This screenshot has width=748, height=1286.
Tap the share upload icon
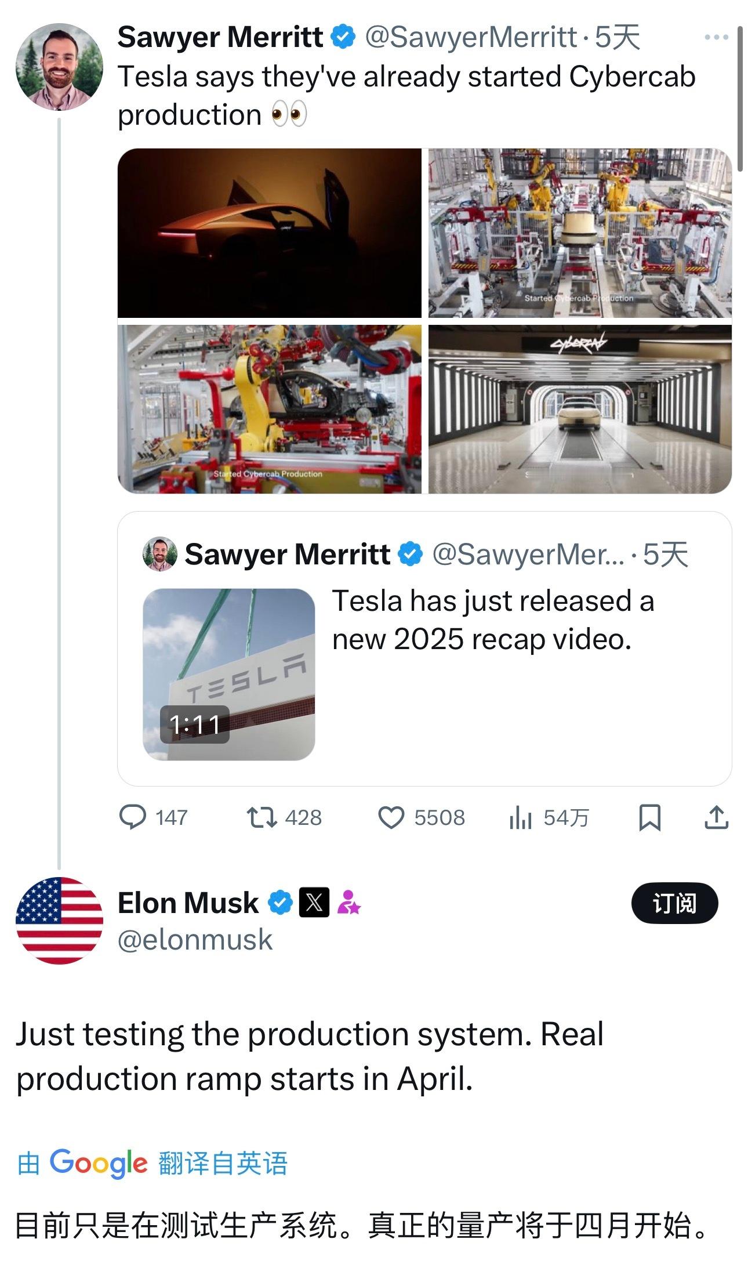tap(716, 817)
